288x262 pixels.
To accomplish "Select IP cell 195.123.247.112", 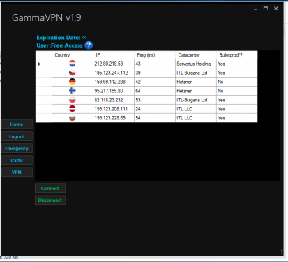I will 114,73.
